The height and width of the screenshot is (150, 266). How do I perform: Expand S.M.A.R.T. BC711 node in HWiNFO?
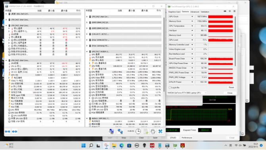(87, 34)
